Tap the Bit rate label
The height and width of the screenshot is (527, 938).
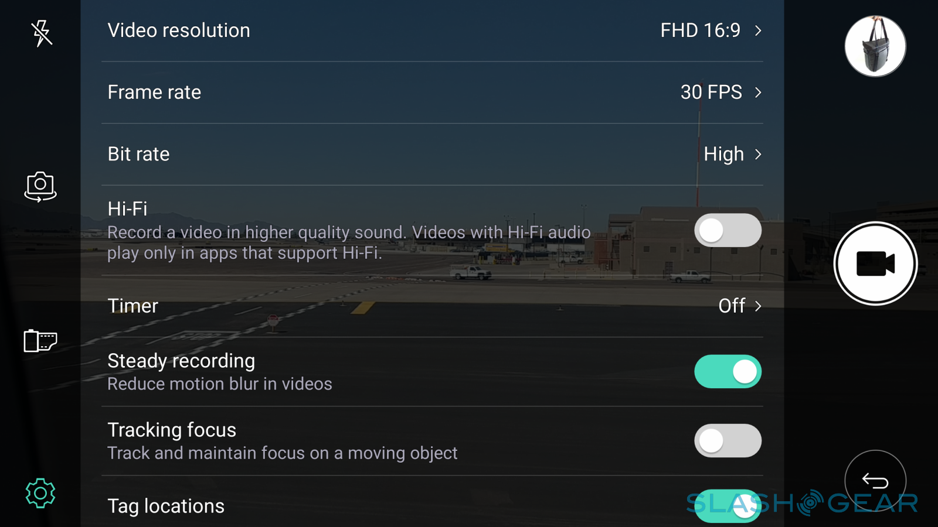(139, 154)
